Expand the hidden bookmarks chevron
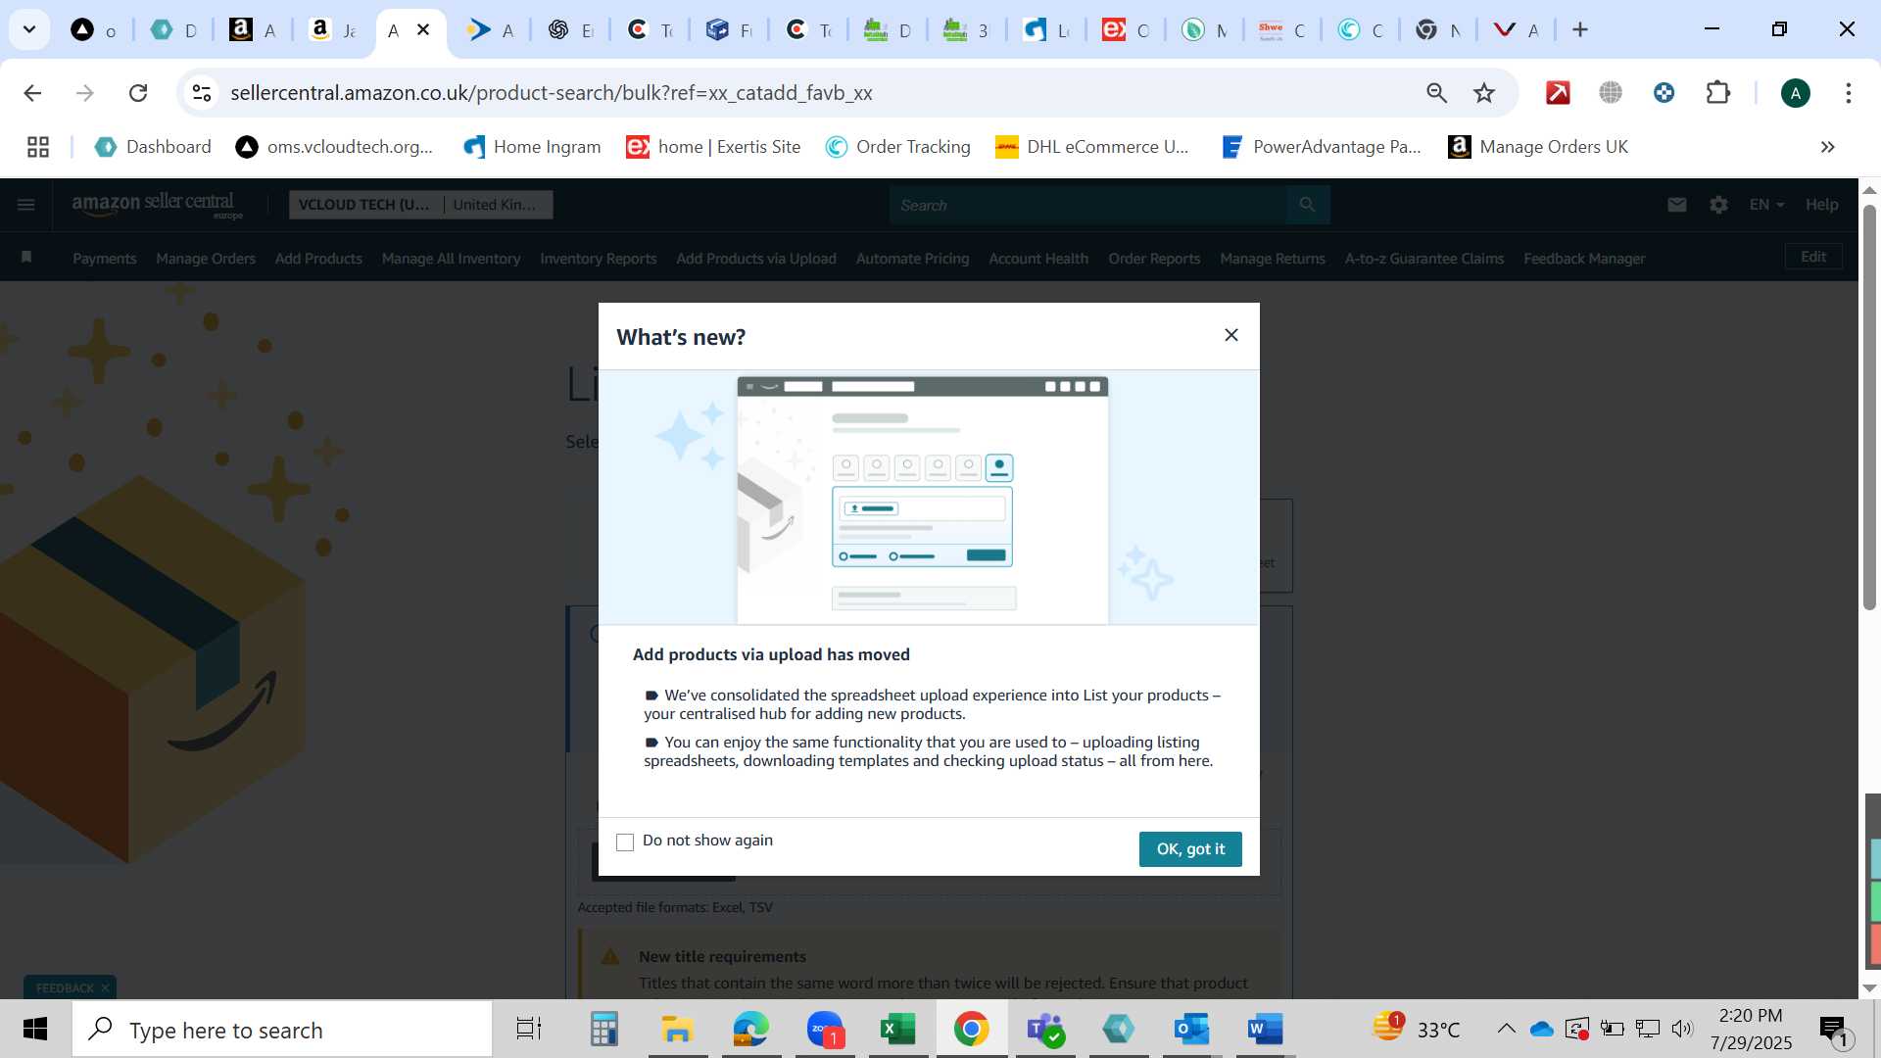The image size is (1881, 1058). coord(1827,147)
